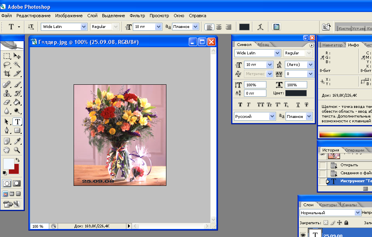Open Create Warped Text dialog
Image resolution: width=372 pixels, height=237 pixels.
(260, 27)
